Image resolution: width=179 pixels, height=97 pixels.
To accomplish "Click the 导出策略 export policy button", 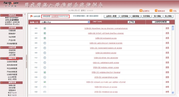I will click(x=168, y=16).
